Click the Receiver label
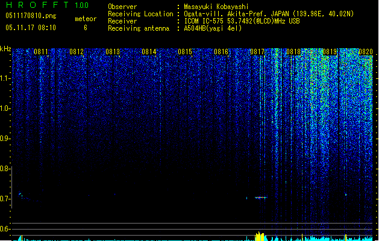This screenshot has height=241, width=379. (122, 21)
